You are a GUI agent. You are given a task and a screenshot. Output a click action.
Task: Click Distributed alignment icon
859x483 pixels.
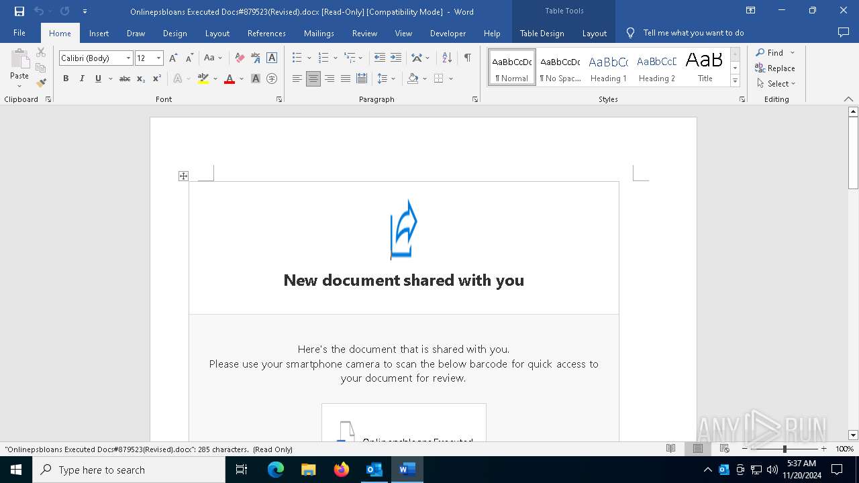click(362, 78)
